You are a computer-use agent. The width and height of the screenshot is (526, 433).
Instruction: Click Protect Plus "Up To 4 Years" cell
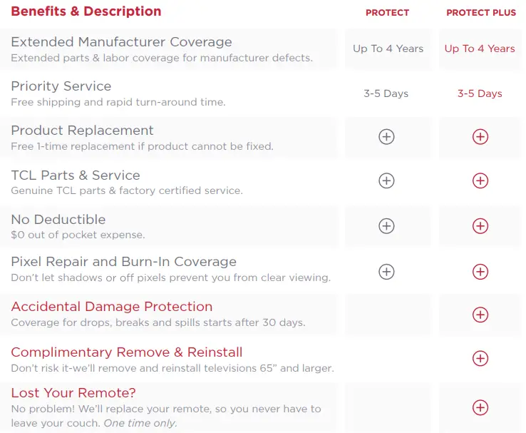coord(480,49)
